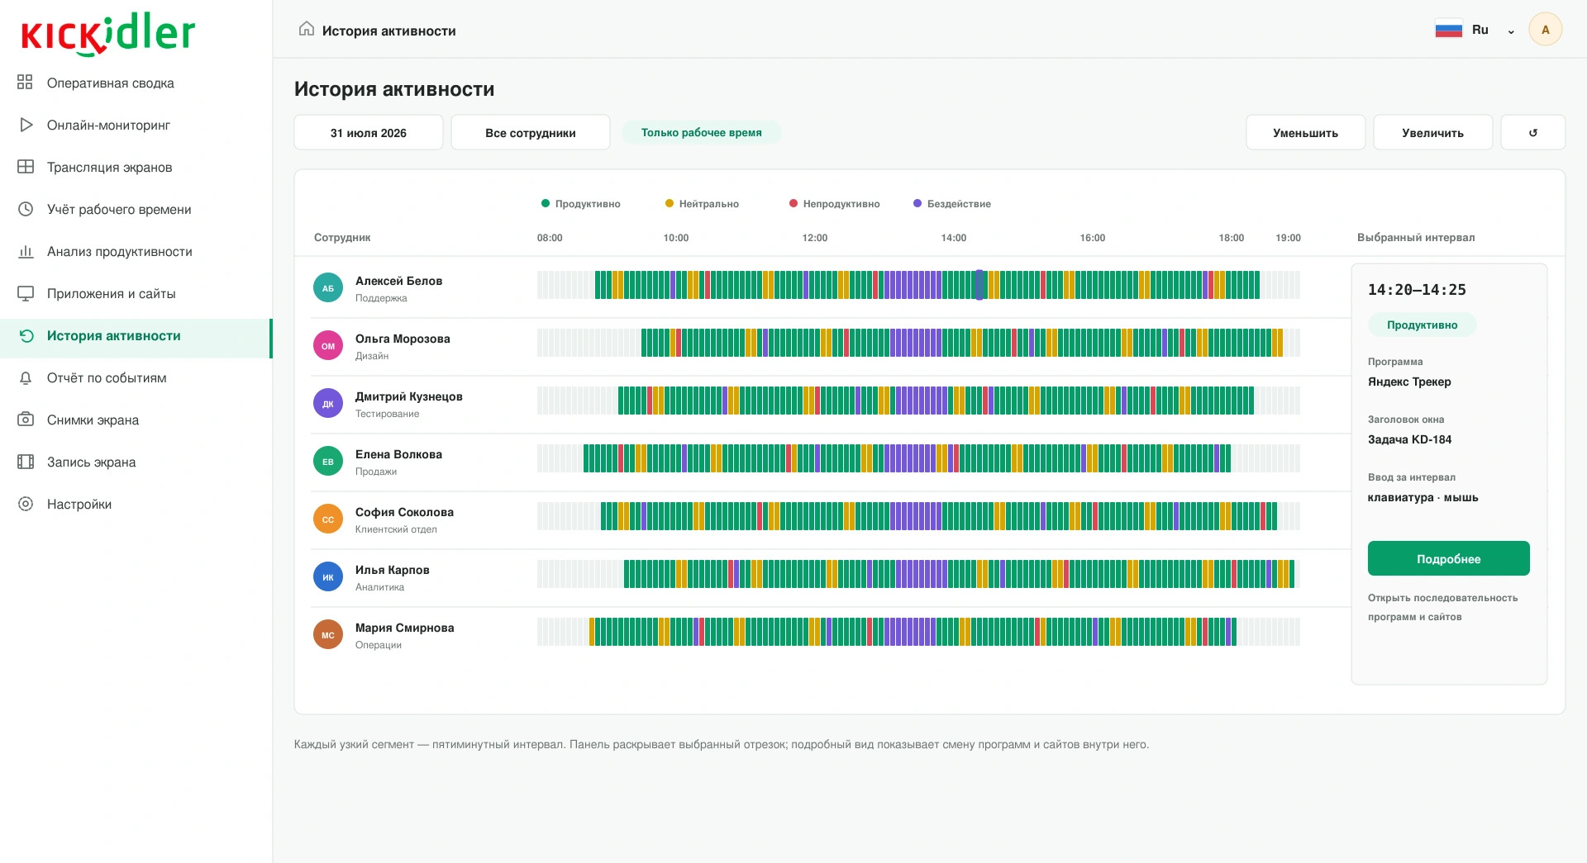Click the Трансляция экранов icon
1587x863 pixels.
pyautogui.click(x=26, y=167)
